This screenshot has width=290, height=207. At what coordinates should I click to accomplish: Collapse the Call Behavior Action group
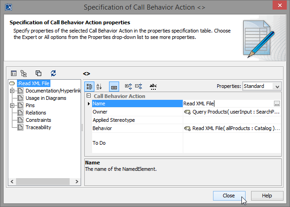pyautogui.click(x=88, y=96)
